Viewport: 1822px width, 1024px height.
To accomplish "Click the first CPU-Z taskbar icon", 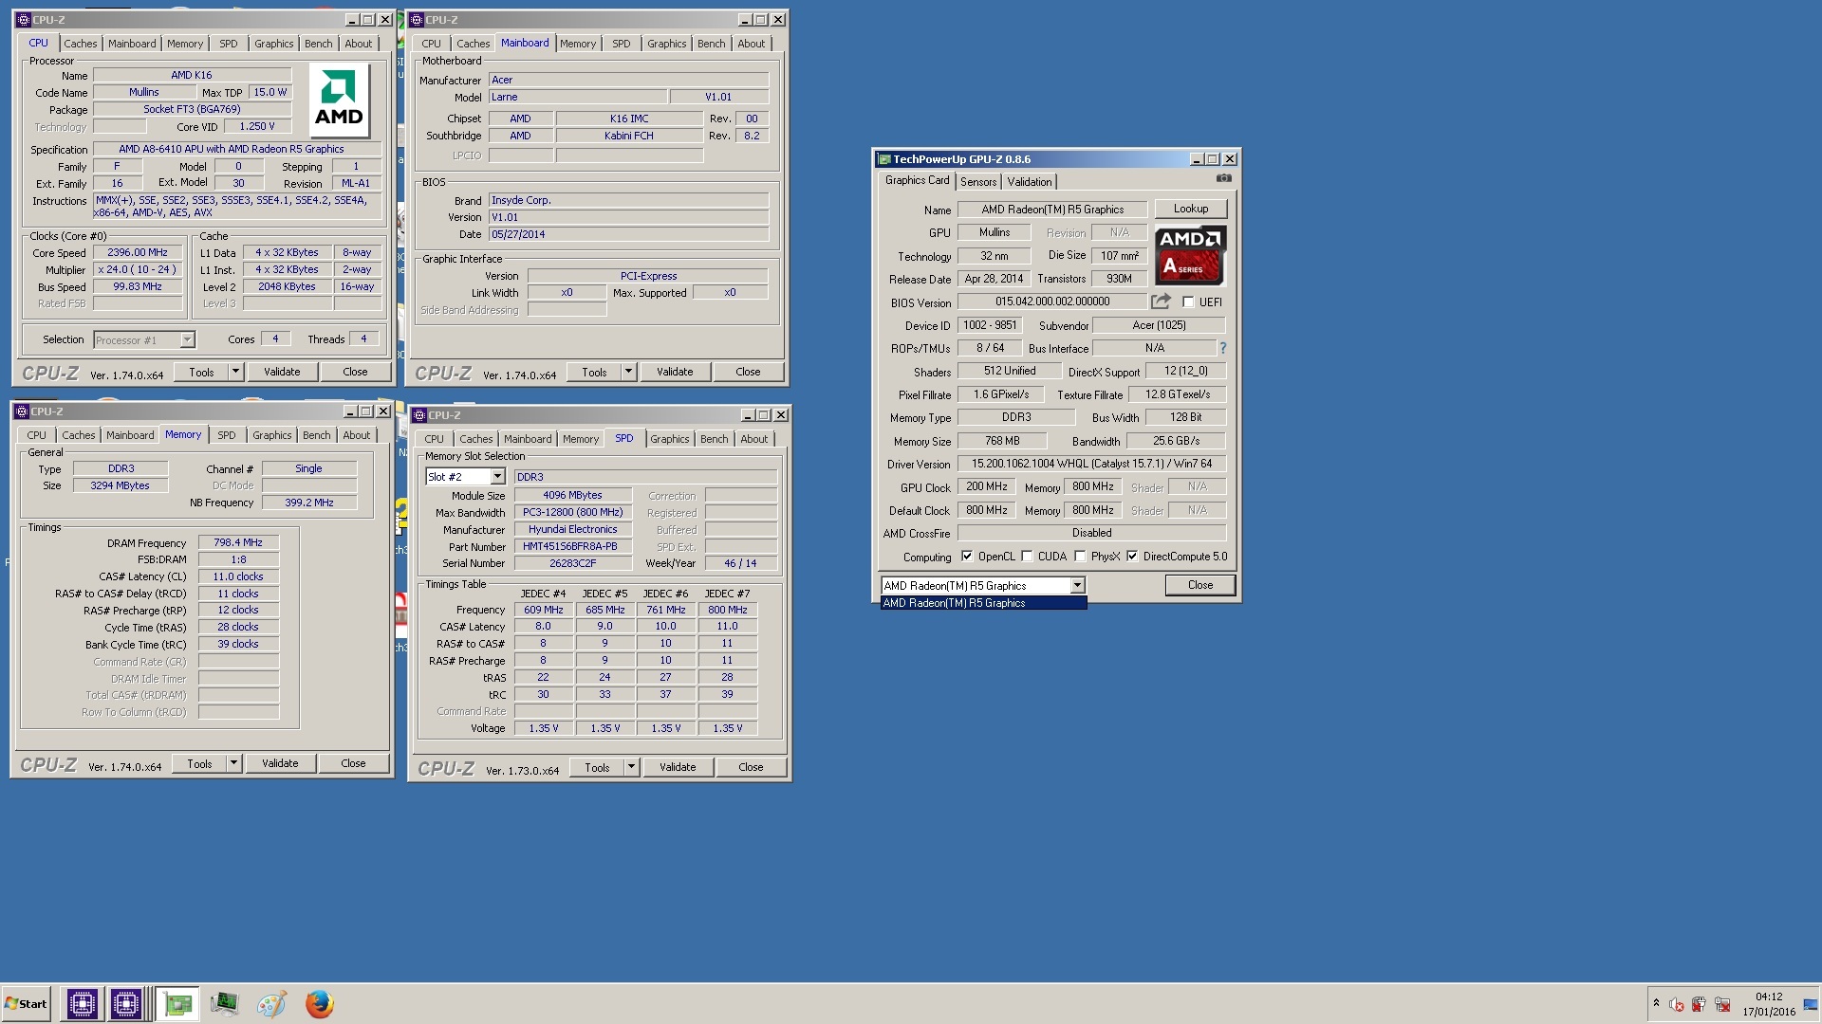I will pos(82,1003).
